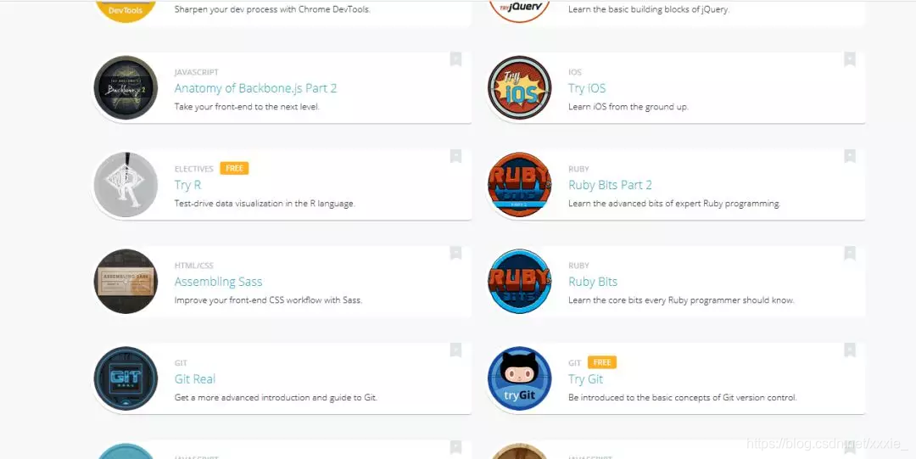Click 'Learn iOS from the ground up.' description
This screenshot has height=459, width=916.
pos(628,107)
